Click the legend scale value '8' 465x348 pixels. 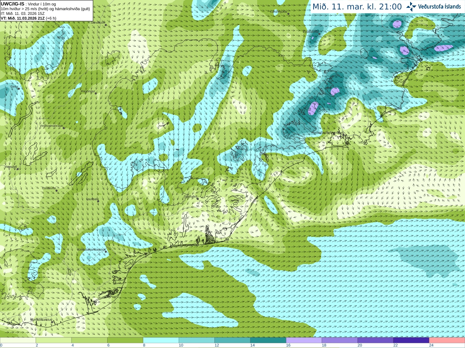coord(144,345)
